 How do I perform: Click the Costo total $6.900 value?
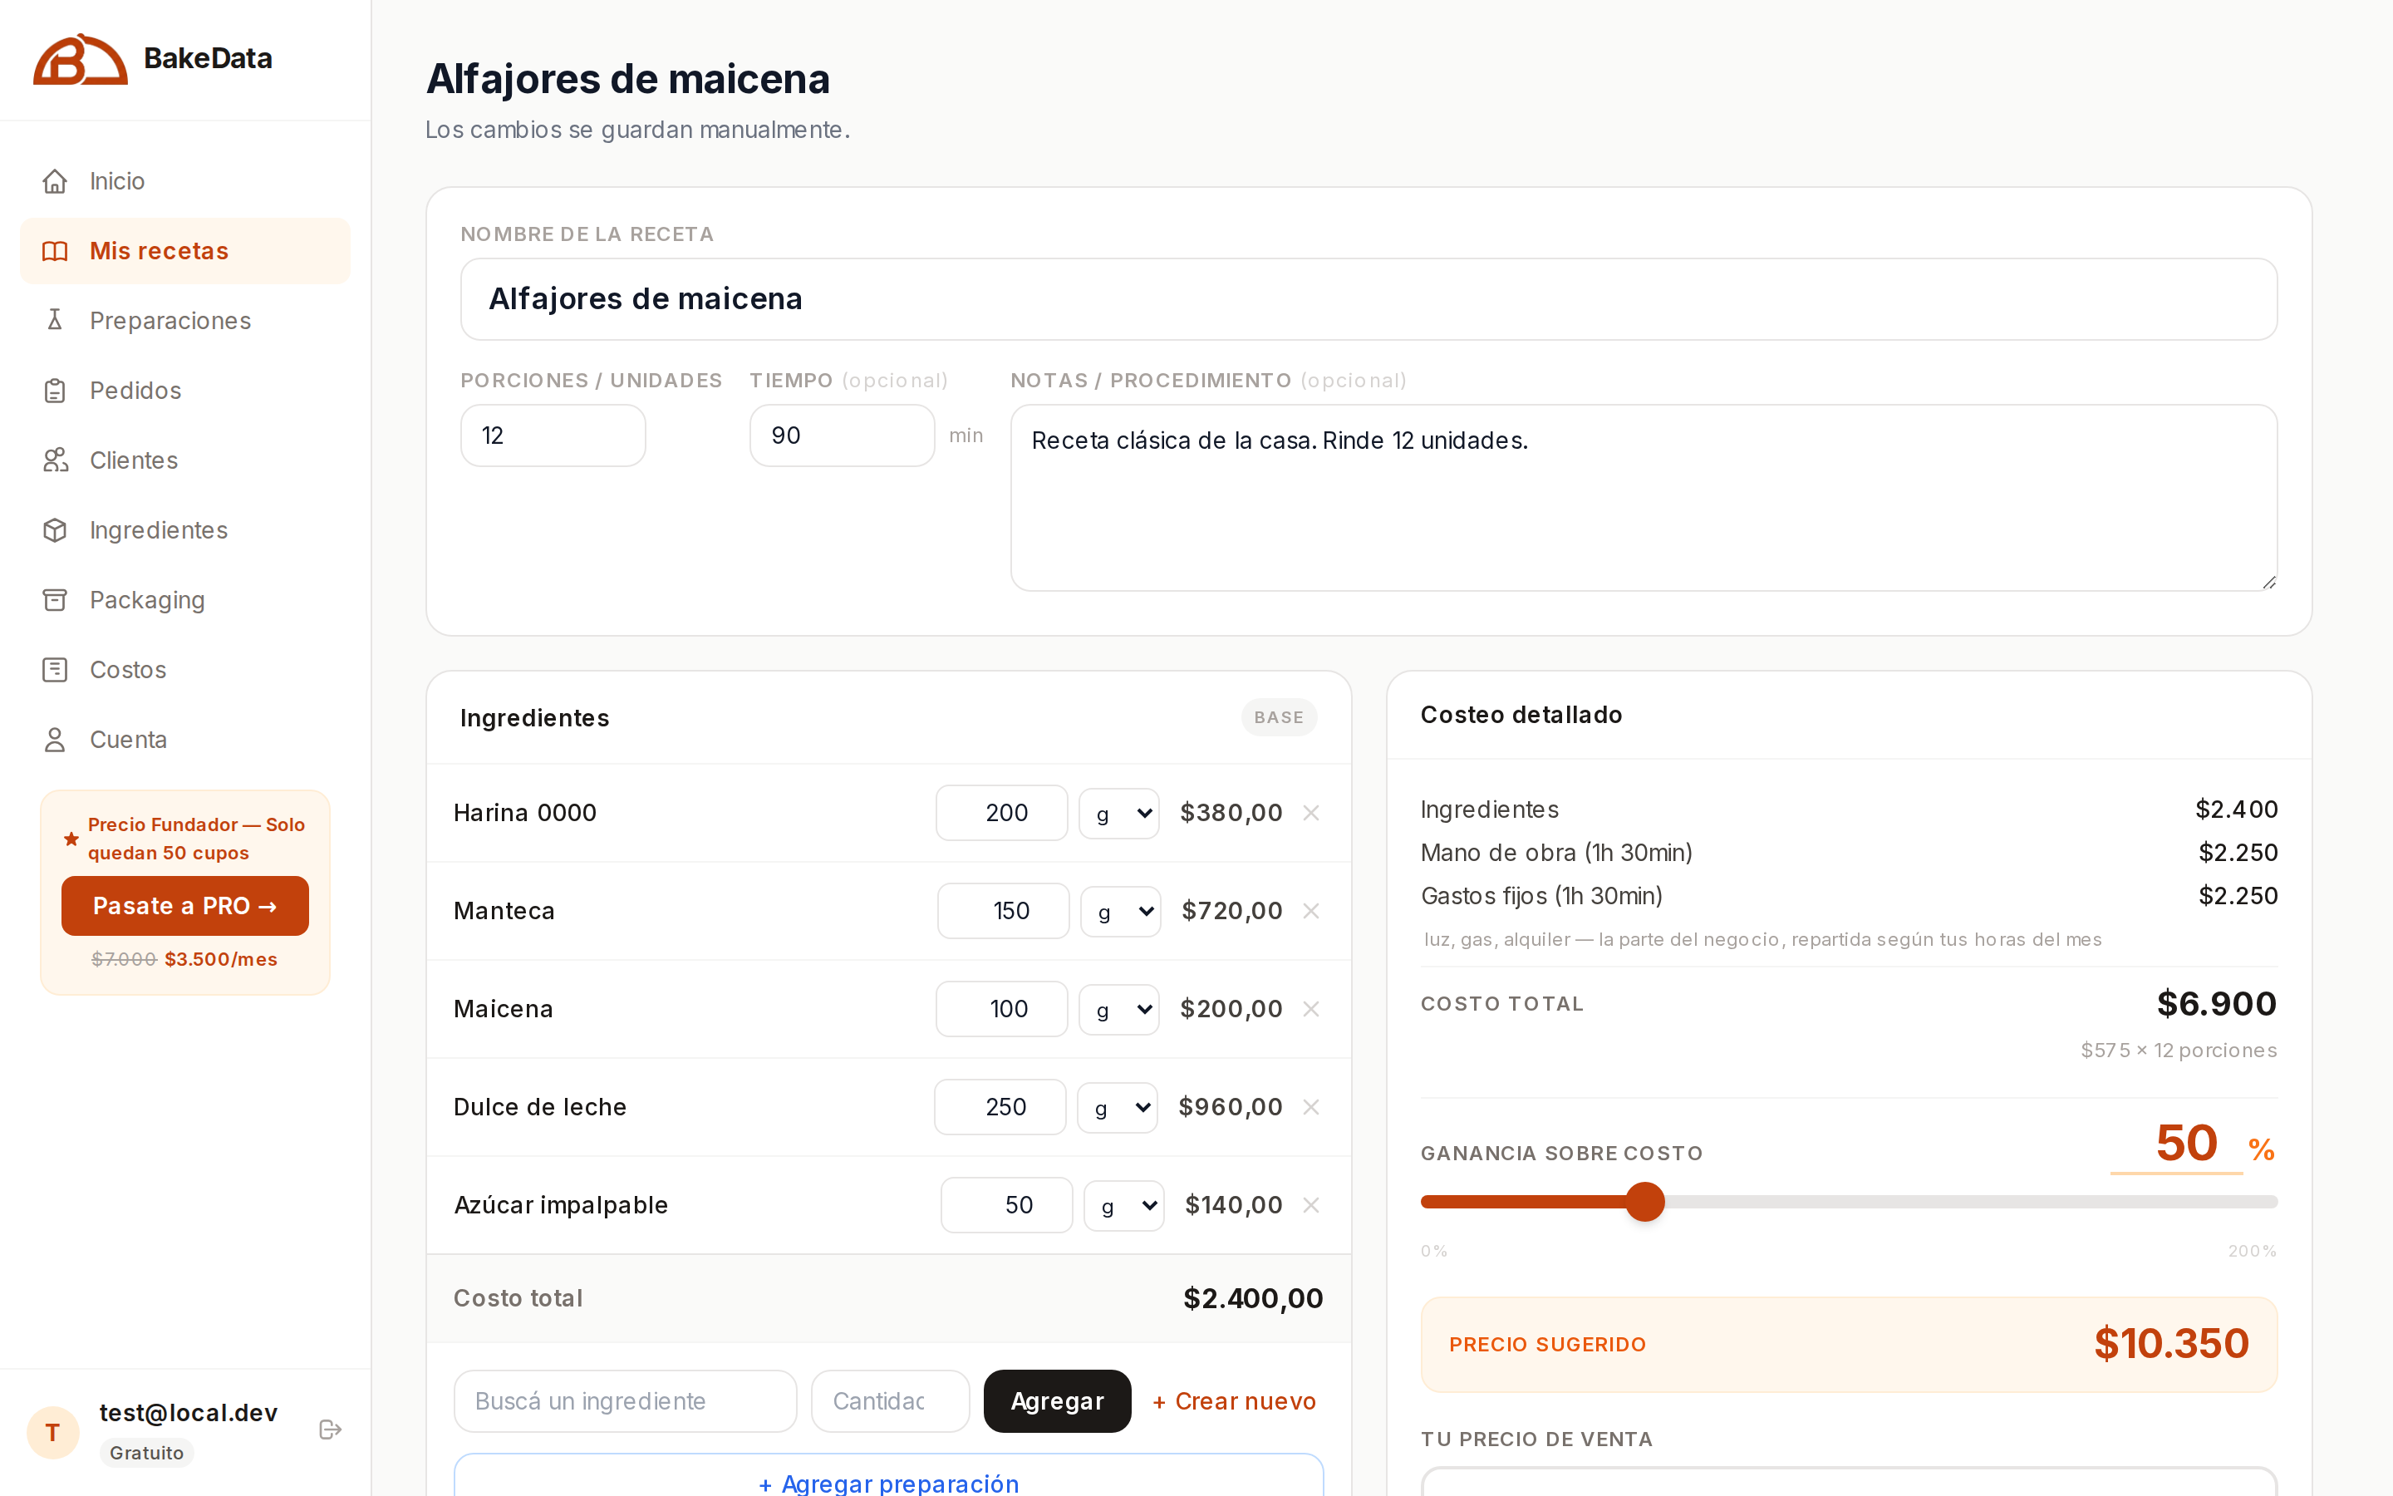click(x=2217, y=1003)
